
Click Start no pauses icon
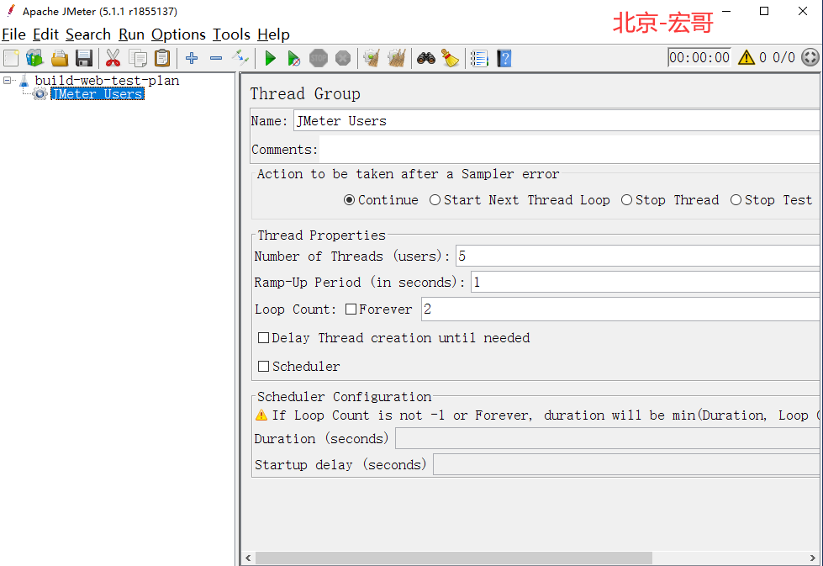294,58
